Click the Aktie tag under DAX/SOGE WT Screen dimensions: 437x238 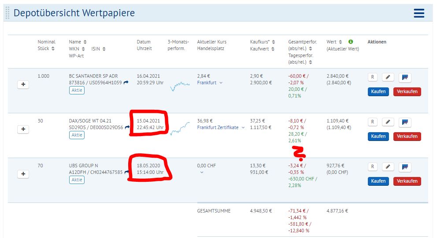(x=77, y=135)
